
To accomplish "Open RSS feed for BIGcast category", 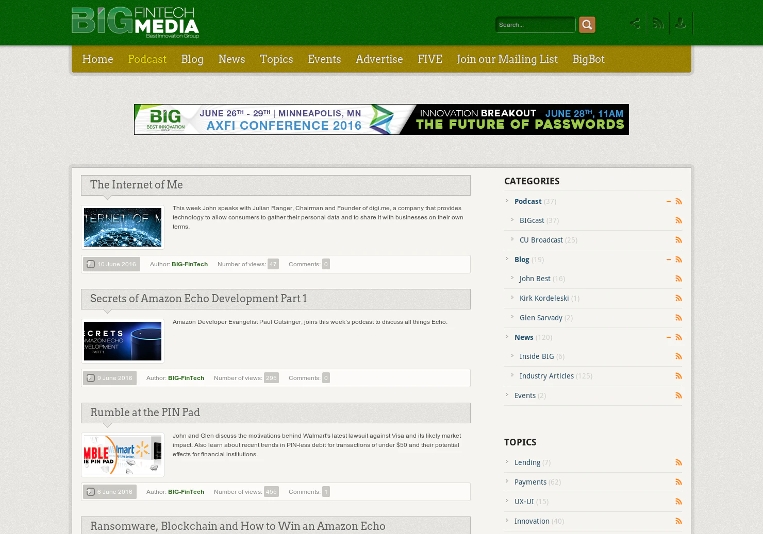I will pos(678,220).
